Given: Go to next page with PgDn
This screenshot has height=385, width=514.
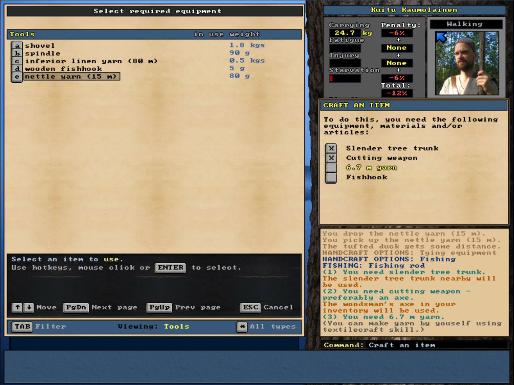Looking at the screenshot, I should (x=76, y=307).
